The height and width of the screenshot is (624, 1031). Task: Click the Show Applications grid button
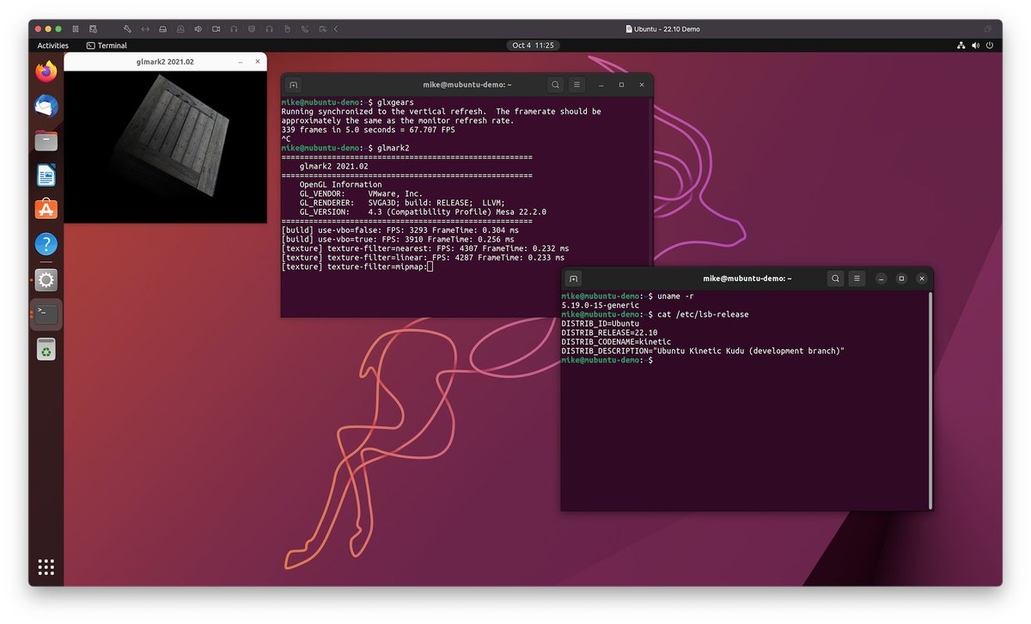click(46, 566)
